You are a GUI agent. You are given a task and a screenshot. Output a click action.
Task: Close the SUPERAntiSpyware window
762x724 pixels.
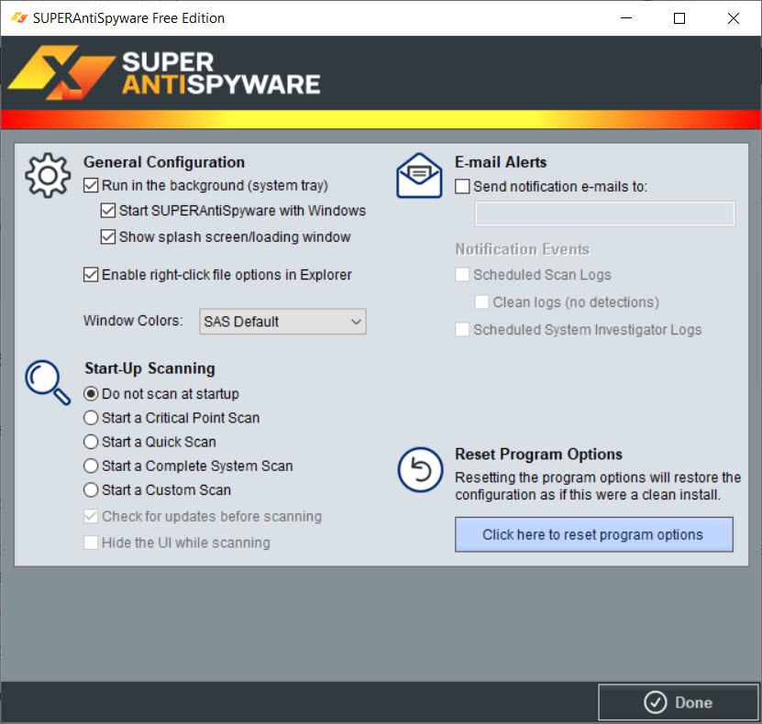(x=734, y=18)
